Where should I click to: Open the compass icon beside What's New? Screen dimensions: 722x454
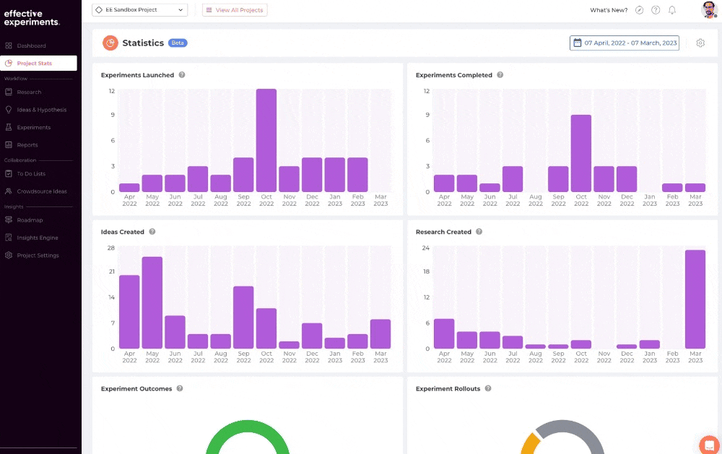coord(639,10)
